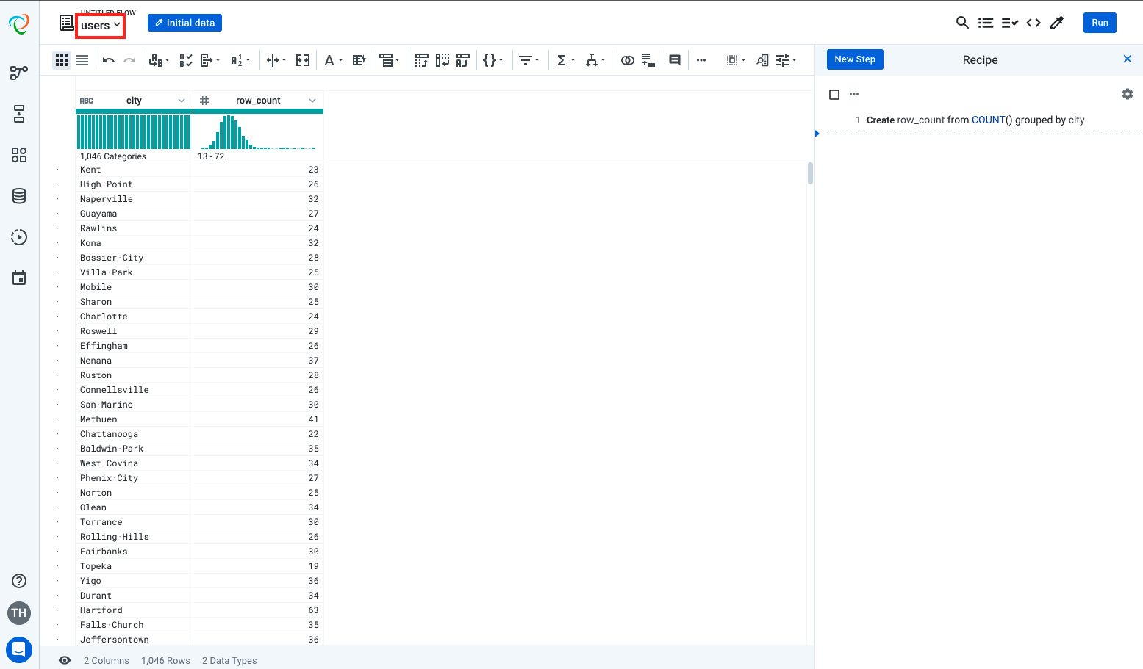Open the Flows view in the left sidebar
Screen dimensions: 1143x669
(x=18, y=73)
